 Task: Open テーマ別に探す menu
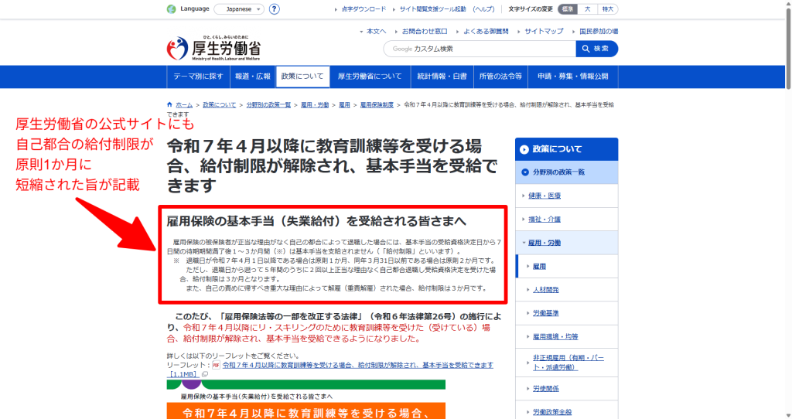198,77
